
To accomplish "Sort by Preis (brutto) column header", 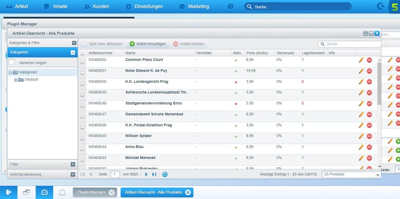I will click(x=259, y=53).
